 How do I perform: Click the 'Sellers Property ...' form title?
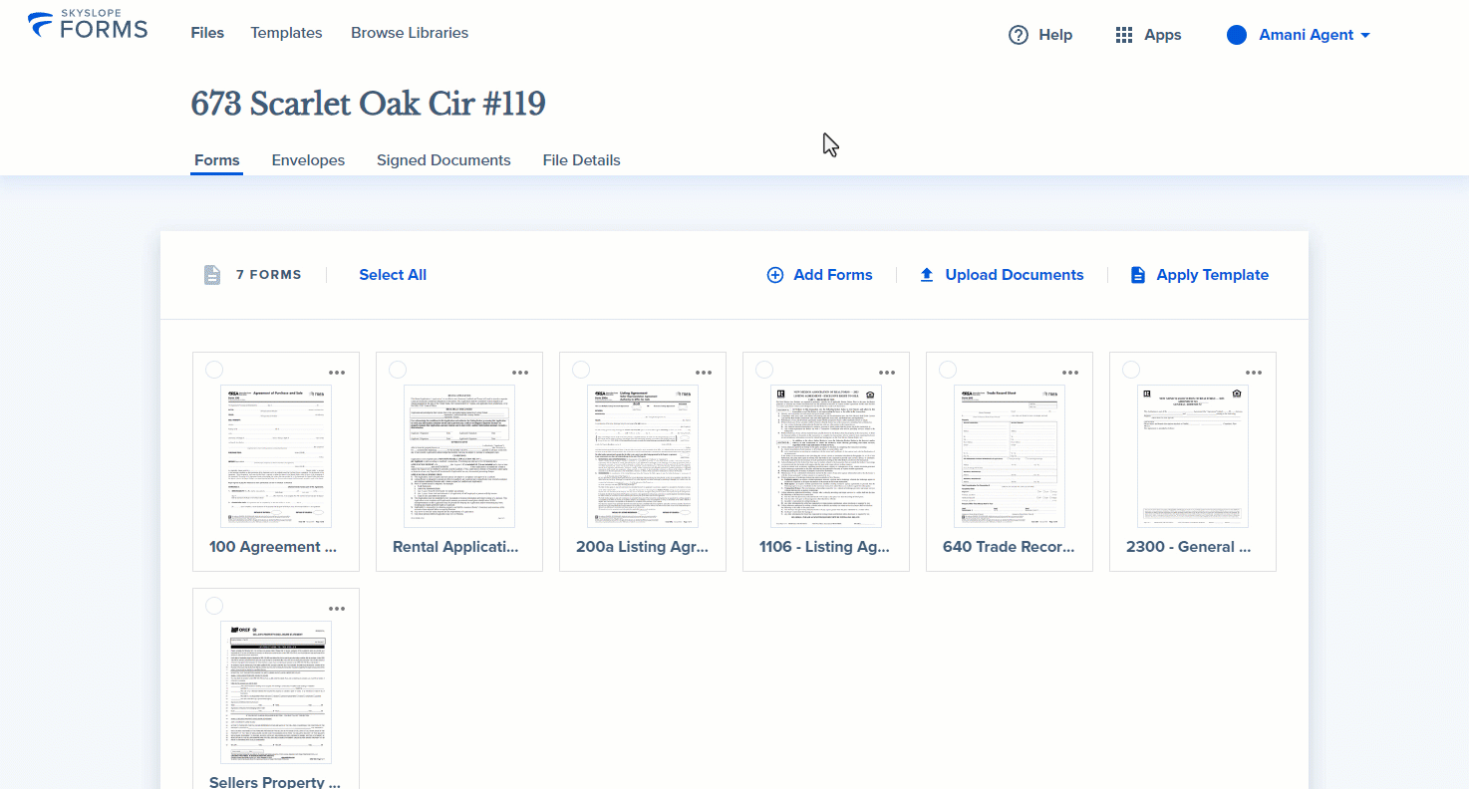275,782
